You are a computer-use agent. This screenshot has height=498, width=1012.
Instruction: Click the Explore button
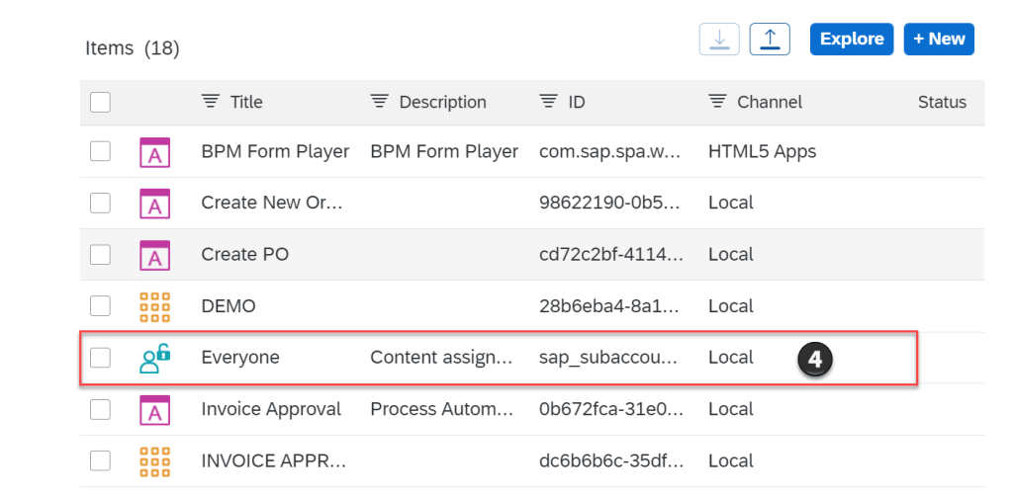tap(851, 39)
